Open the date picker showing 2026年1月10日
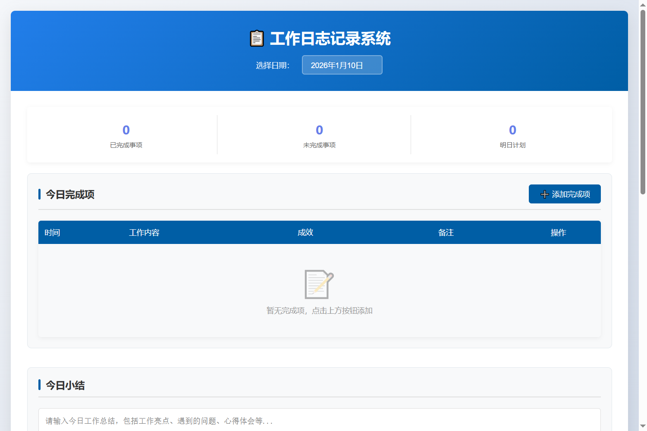Viewport: 647px width, 431px height. (x=342, y=65)
